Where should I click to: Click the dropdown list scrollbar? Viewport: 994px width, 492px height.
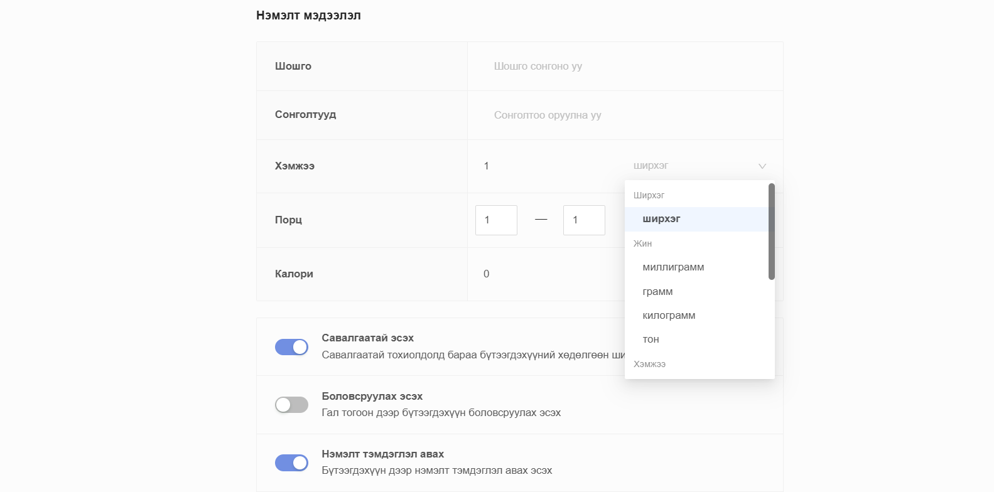[x=771, y=232]
